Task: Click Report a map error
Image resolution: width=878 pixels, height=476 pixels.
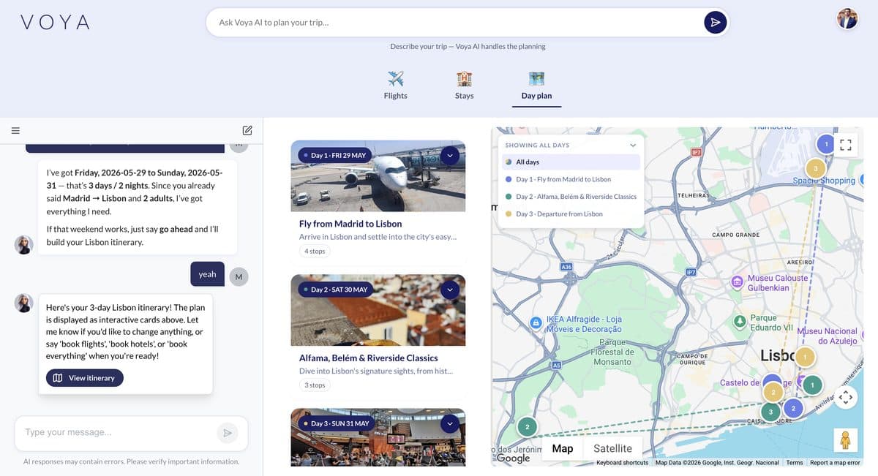Action: pos(836,463)
